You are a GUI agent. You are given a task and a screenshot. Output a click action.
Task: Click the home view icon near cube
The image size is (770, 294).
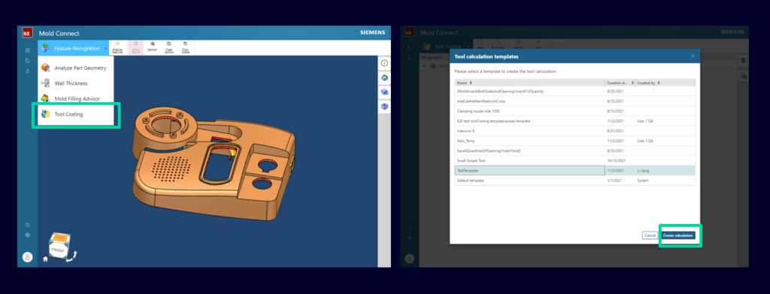(45, 259)
